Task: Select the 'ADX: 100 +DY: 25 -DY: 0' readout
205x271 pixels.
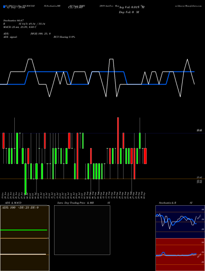Action: 20,208
